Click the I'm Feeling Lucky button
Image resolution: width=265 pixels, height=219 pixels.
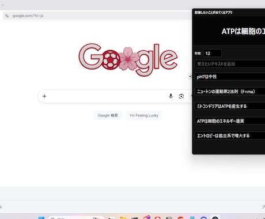point(144,115)
